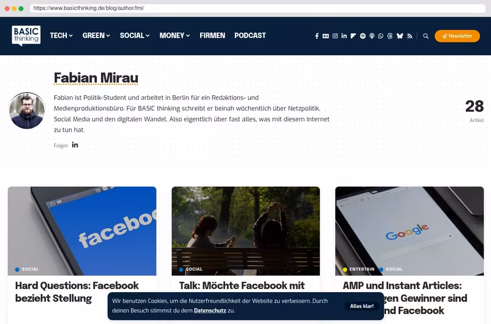
Task: Accept cookies with Alles klar!
Action: tap(361, 306)
